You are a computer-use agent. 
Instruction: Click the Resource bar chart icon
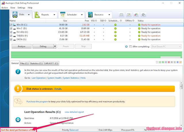(x=90, y=15)
